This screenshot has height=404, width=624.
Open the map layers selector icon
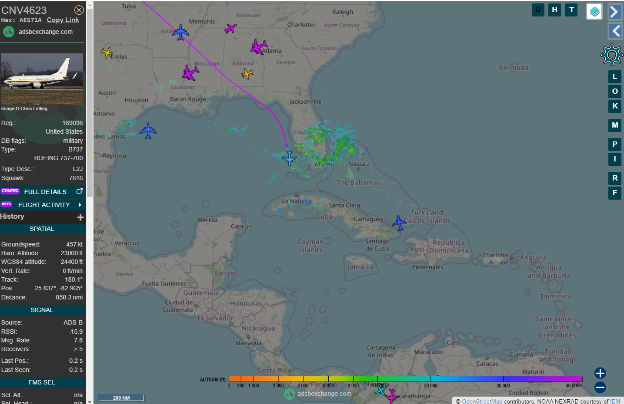594,11
